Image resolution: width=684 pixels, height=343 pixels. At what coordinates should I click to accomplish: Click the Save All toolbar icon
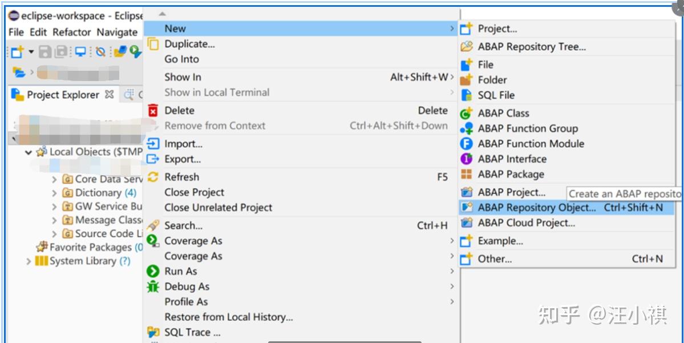[61, 52]
